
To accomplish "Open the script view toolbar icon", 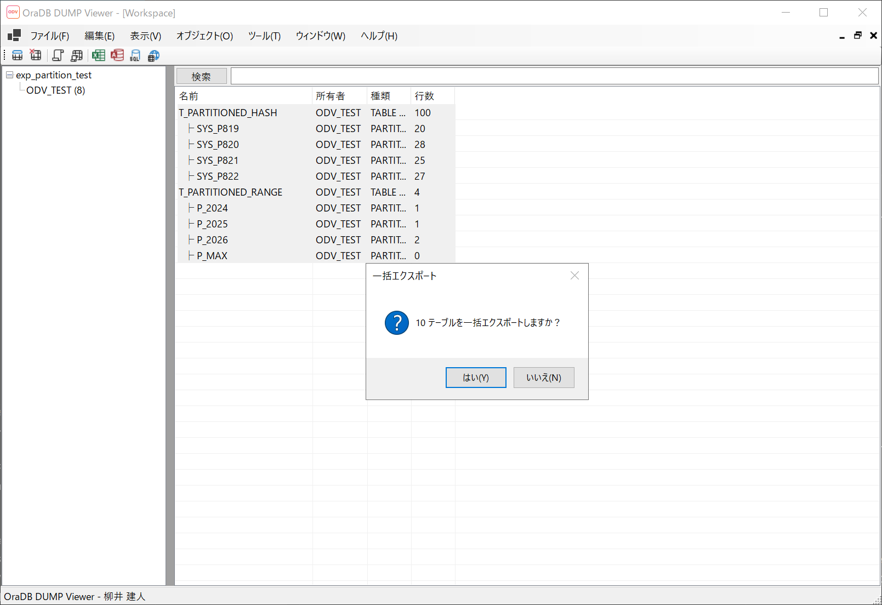I will [x=58, y=55].
